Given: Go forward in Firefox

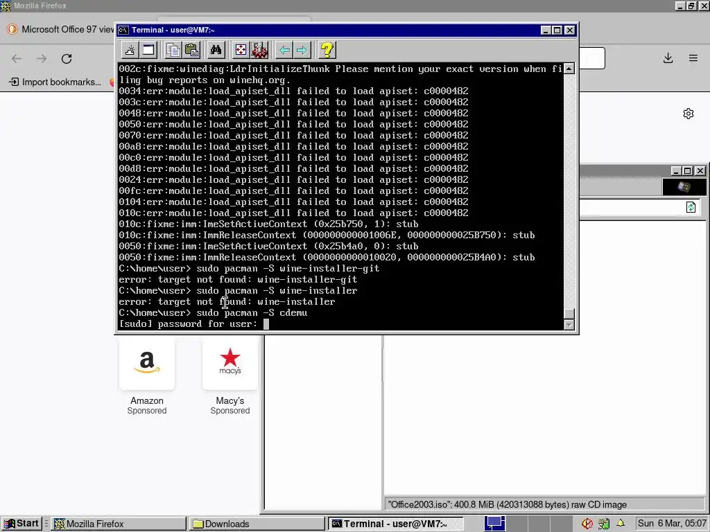Looking at the screenshot, I should pos(42,58).
